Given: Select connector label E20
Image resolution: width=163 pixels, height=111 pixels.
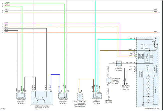Looking at the screenshot, I should tap(134, 52).
